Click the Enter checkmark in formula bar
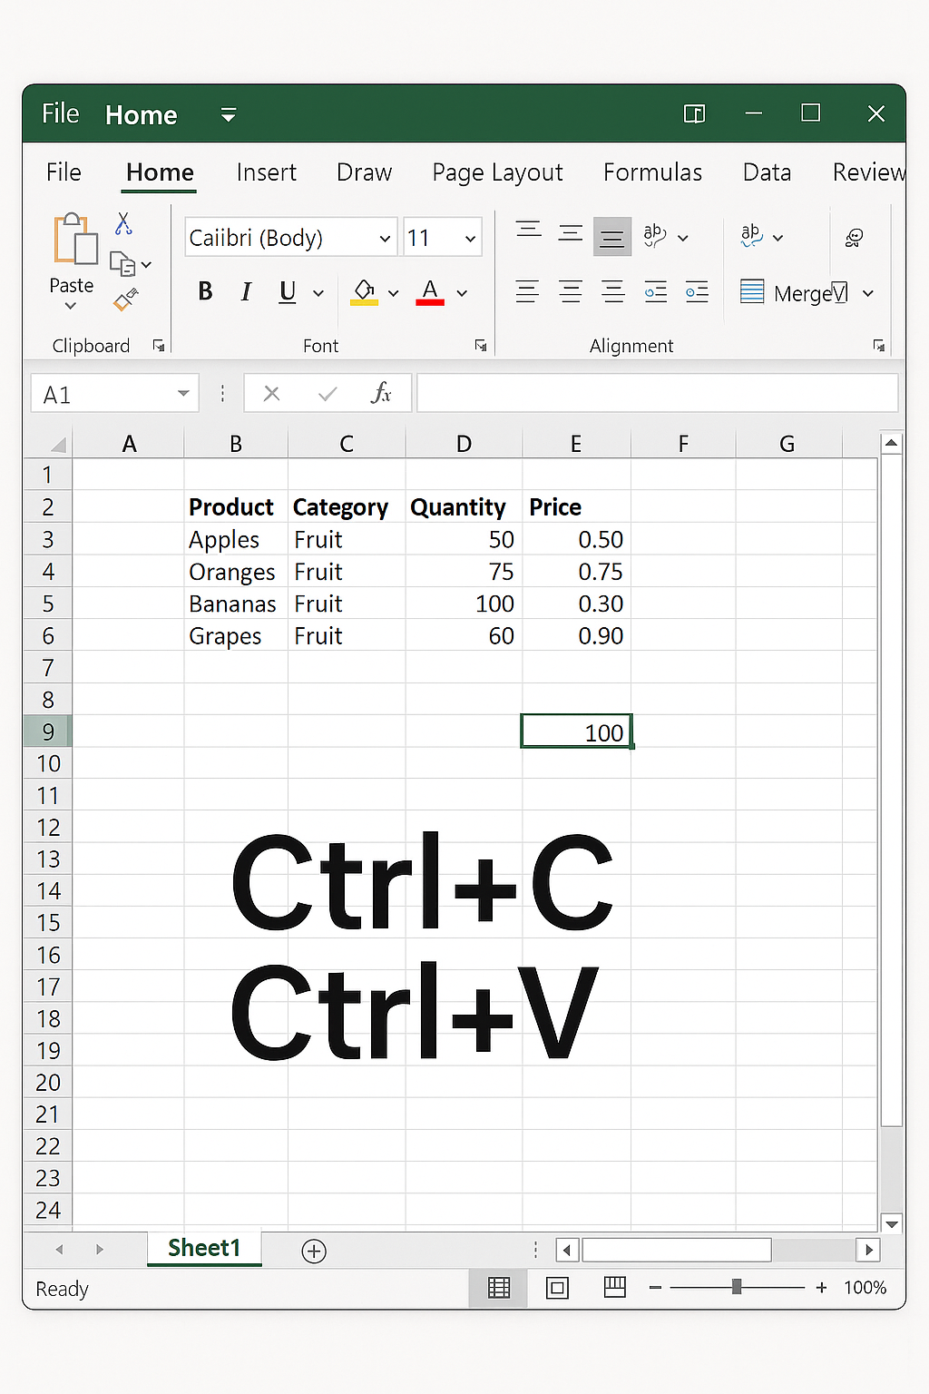This screenshot has width=929, height=1394. click(x=328, y=394)
